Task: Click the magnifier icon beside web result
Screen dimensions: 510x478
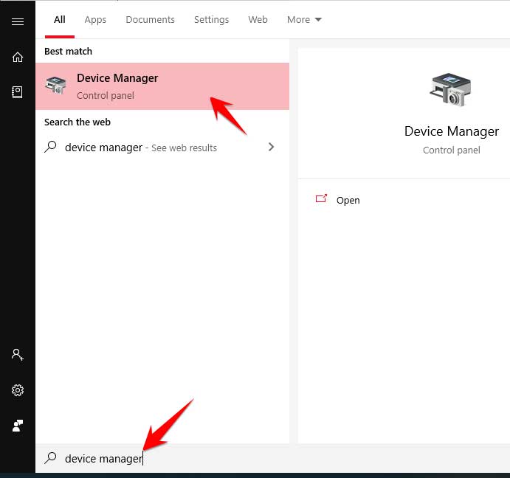Action: (x=50, y=147)
